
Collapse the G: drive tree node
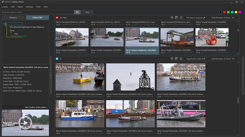pos(3,24)
